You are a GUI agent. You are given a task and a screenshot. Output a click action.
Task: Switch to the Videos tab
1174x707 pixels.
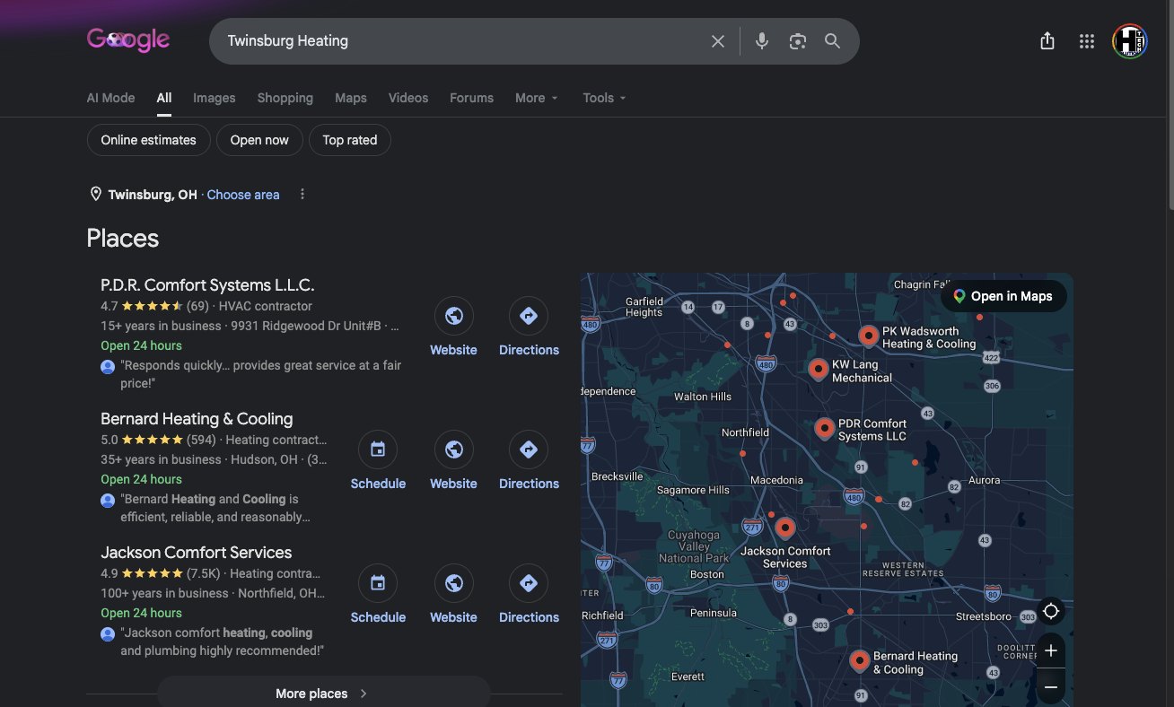point(408,98)
